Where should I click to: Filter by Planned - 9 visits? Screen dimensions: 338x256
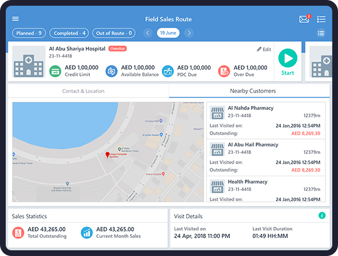pyautogui.click(x=29, y=33)
